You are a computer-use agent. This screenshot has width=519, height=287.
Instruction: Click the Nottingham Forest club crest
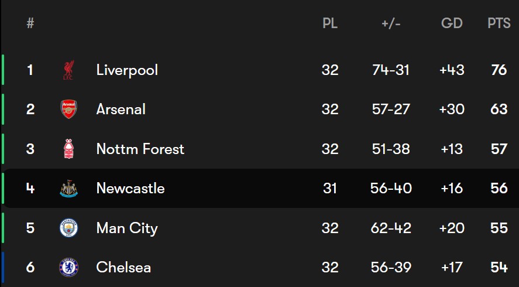[x=68, y=149]
